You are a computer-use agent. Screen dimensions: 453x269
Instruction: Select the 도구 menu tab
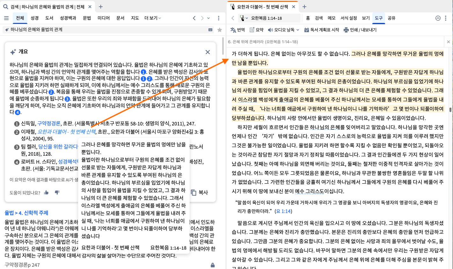[x=378, y=18]
